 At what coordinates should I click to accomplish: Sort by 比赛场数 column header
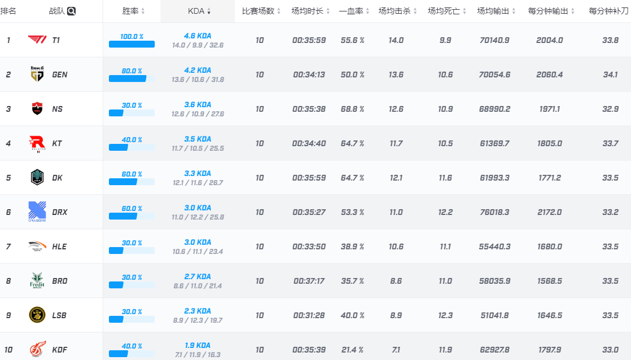point(261,11)
